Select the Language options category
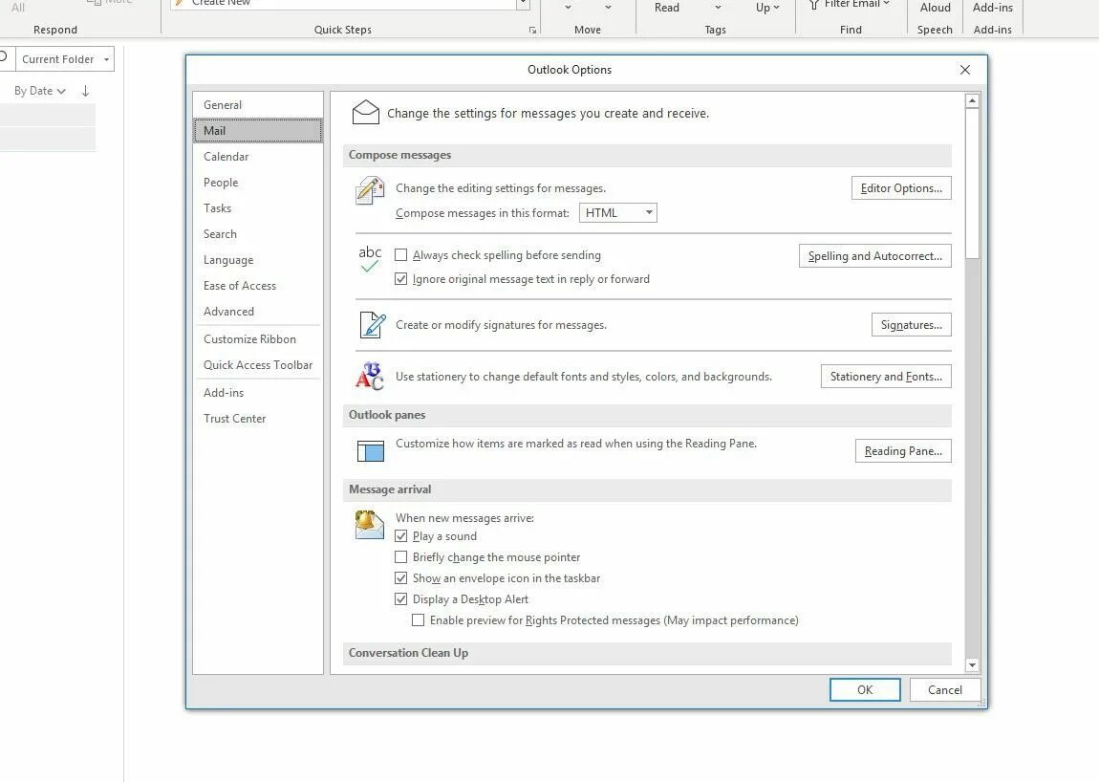 [258, 260]
